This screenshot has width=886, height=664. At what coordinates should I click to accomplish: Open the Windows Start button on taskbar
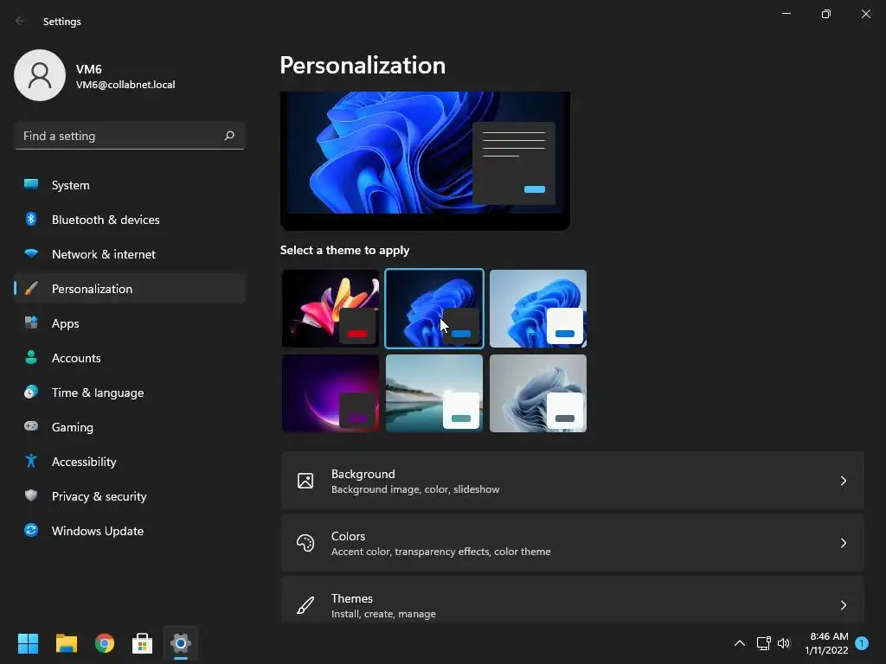coord(28,643)
